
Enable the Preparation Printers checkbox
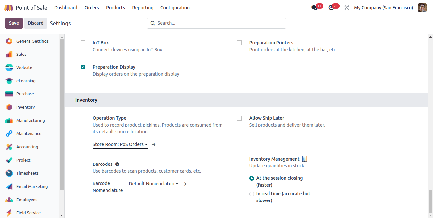[x=239, y=43]
